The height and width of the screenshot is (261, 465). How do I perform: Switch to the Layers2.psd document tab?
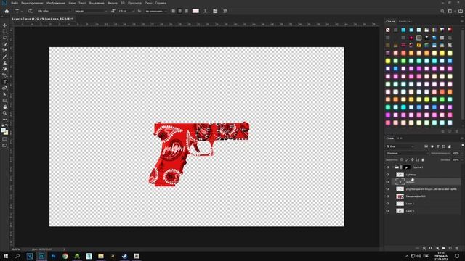pos(42,19)
